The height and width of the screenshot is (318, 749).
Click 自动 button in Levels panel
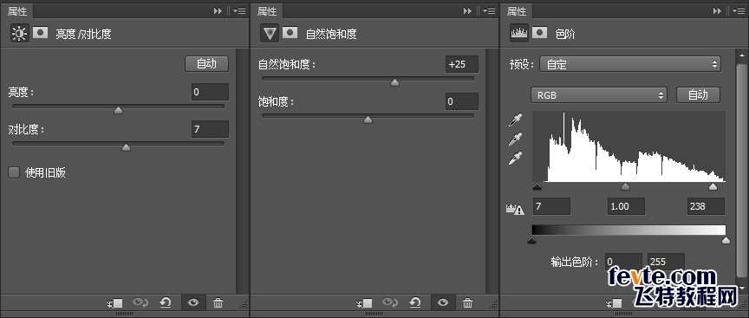(698, 95)
